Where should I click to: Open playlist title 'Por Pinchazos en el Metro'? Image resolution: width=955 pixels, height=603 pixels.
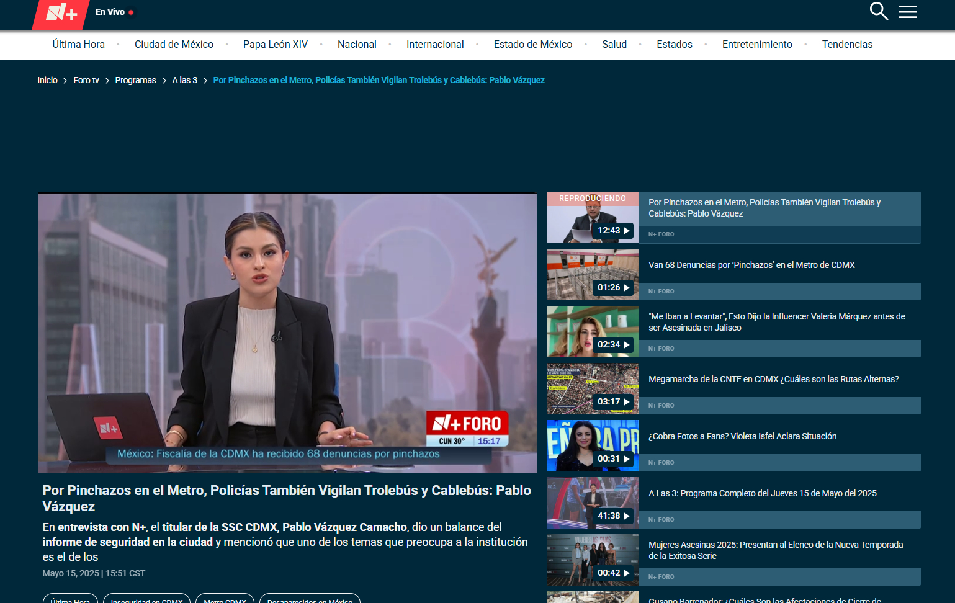click(764, 208)
